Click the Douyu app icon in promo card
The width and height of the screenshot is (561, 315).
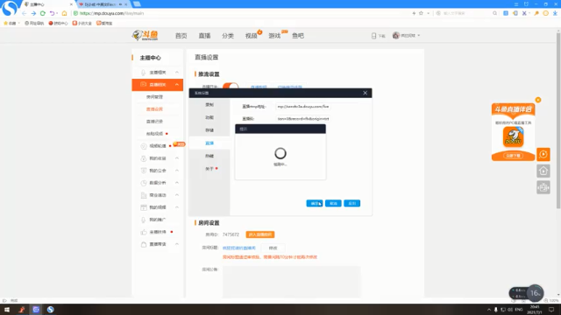click(513, 136)
